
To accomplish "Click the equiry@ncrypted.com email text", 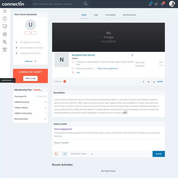I will click(x=85, y=68).
